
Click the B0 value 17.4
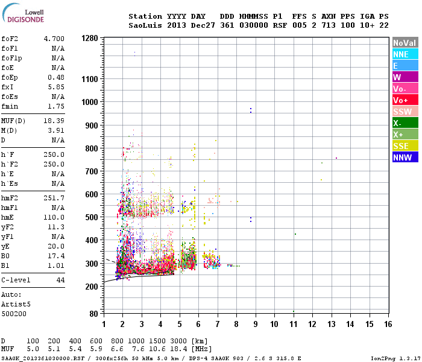[56, 256]
